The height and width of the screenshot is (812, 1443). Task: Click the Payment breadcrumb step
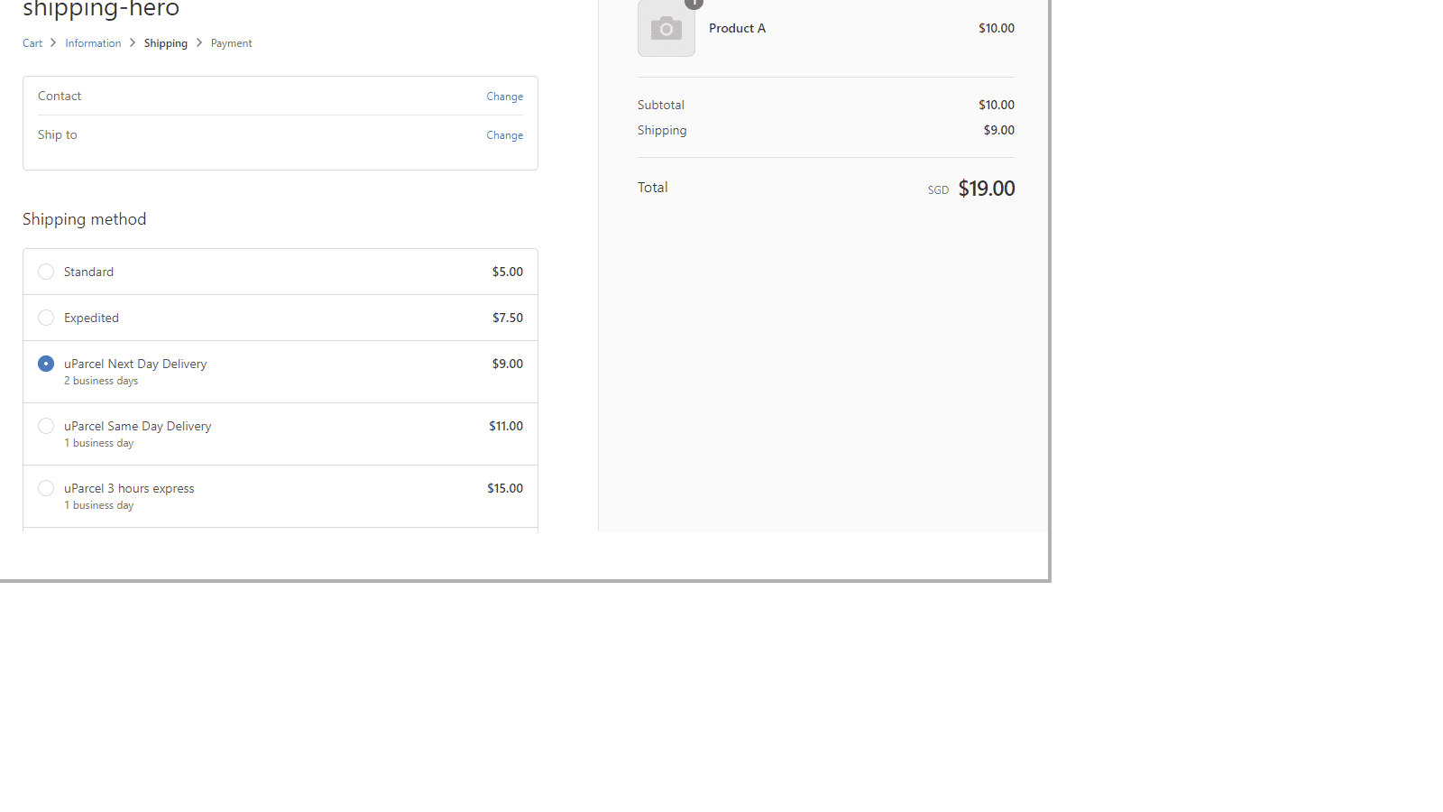tap(231, 42)
